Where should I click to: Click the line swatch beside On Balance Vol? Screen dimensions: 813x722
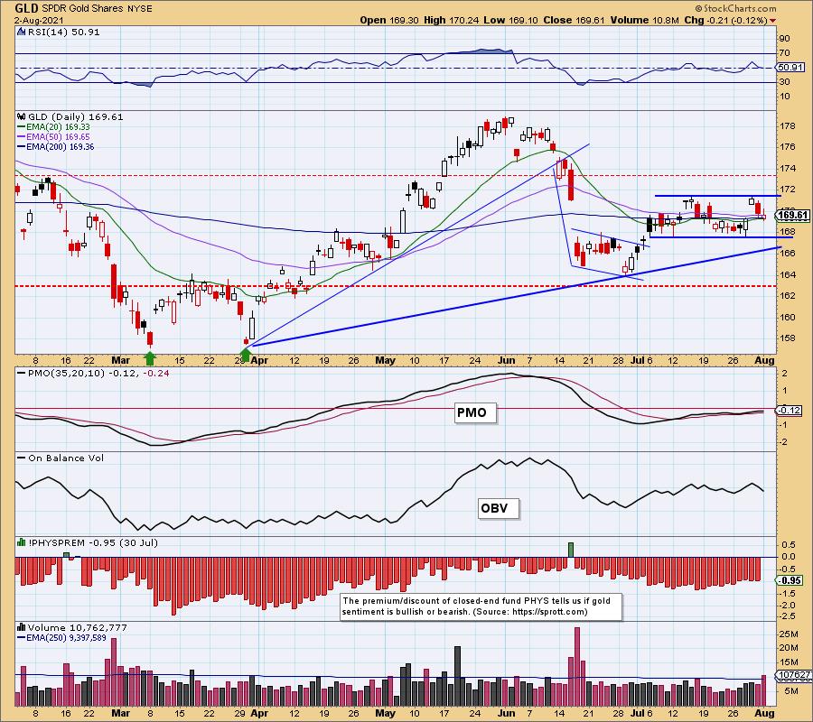[22, 458]
